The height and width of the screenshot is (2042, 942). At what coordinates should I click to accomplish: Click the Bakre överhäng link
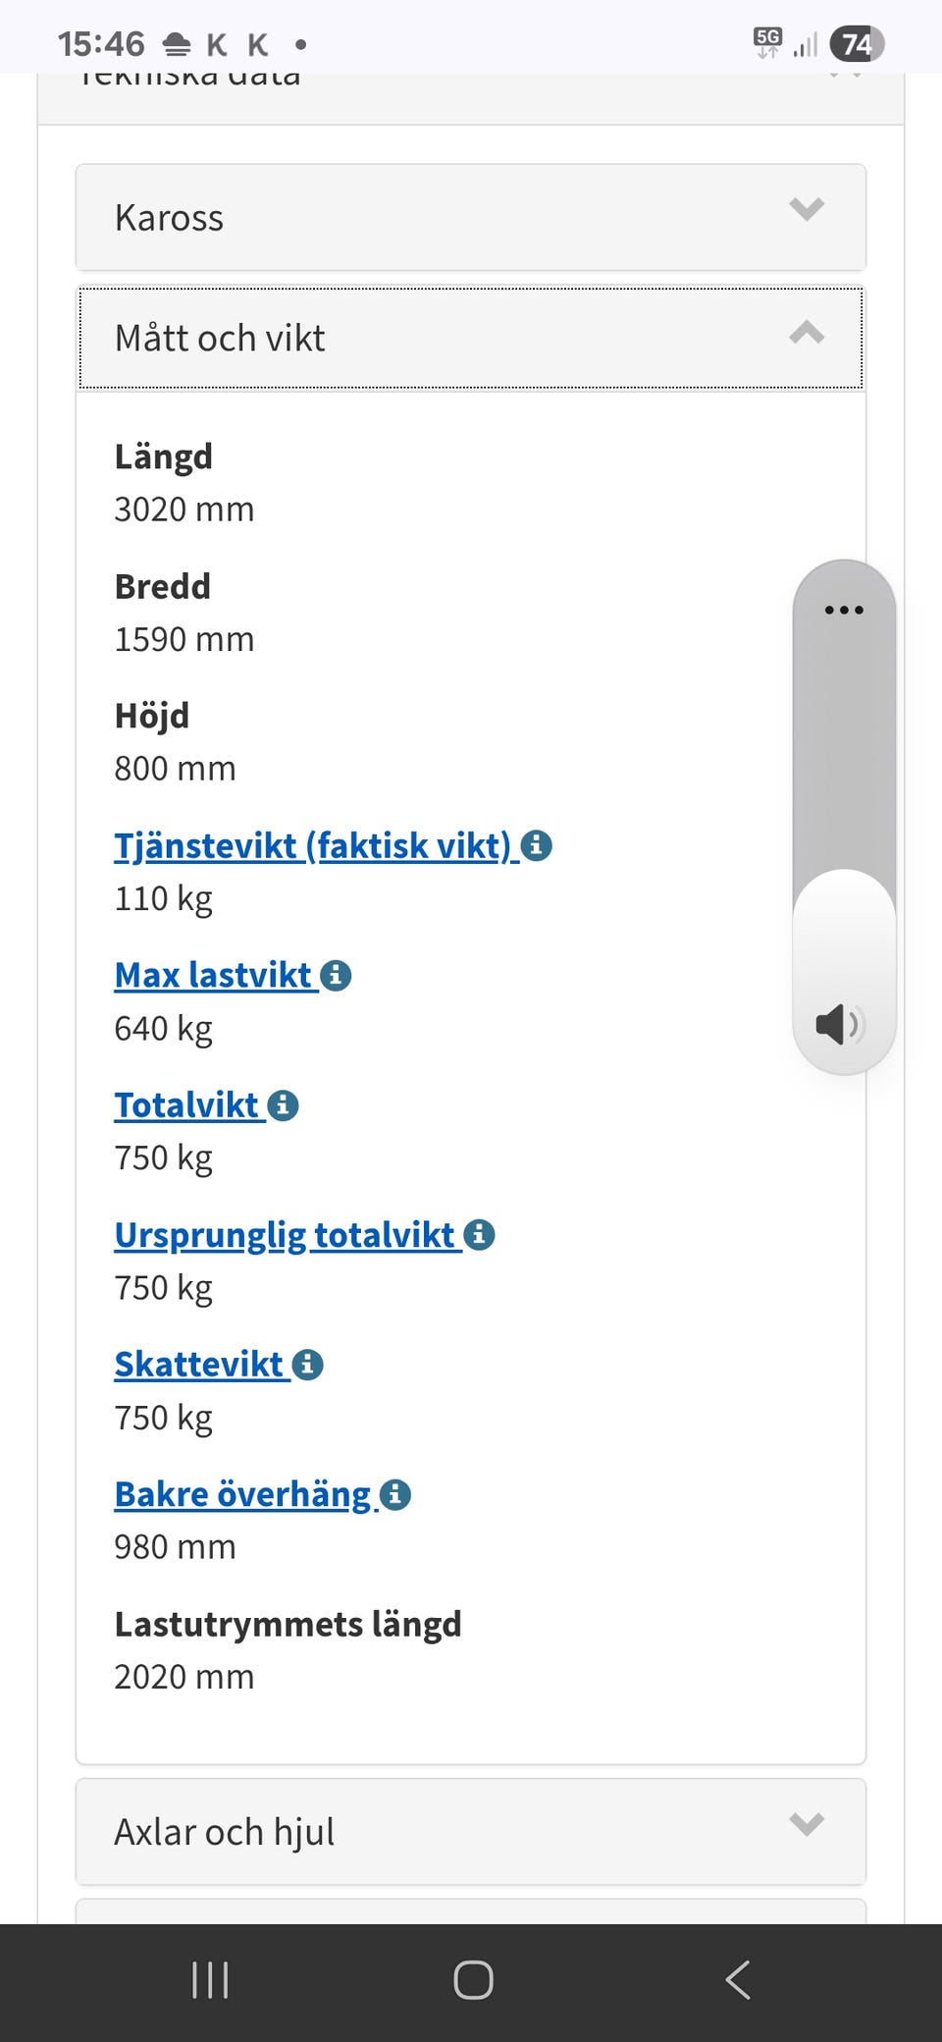click(242, 1494)
